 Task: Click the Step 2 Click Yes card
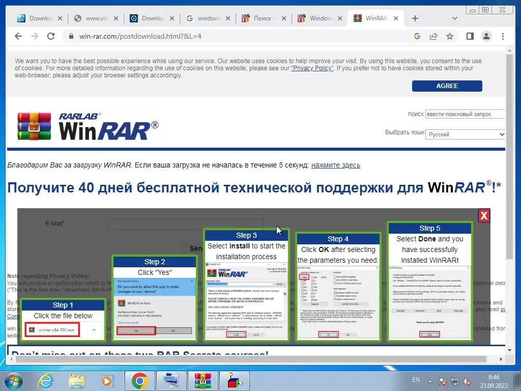coord(155,298)
